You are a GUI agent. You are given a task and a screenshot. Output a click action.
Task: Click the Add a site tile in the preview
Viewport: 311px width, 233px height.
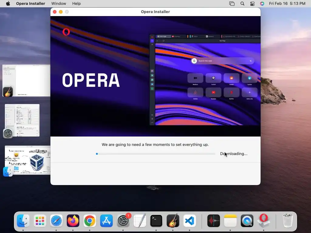[x=250, y=92]
